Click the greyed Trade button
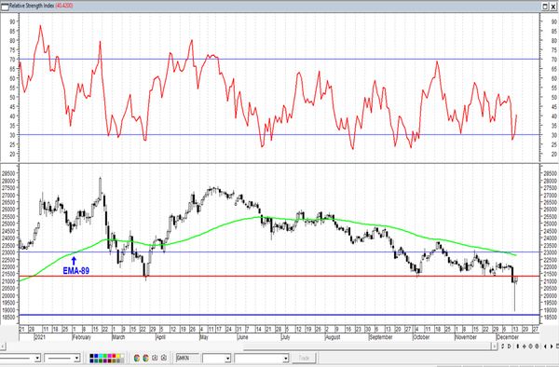Viewport: 559px width, 367px height. pos(304,358)
